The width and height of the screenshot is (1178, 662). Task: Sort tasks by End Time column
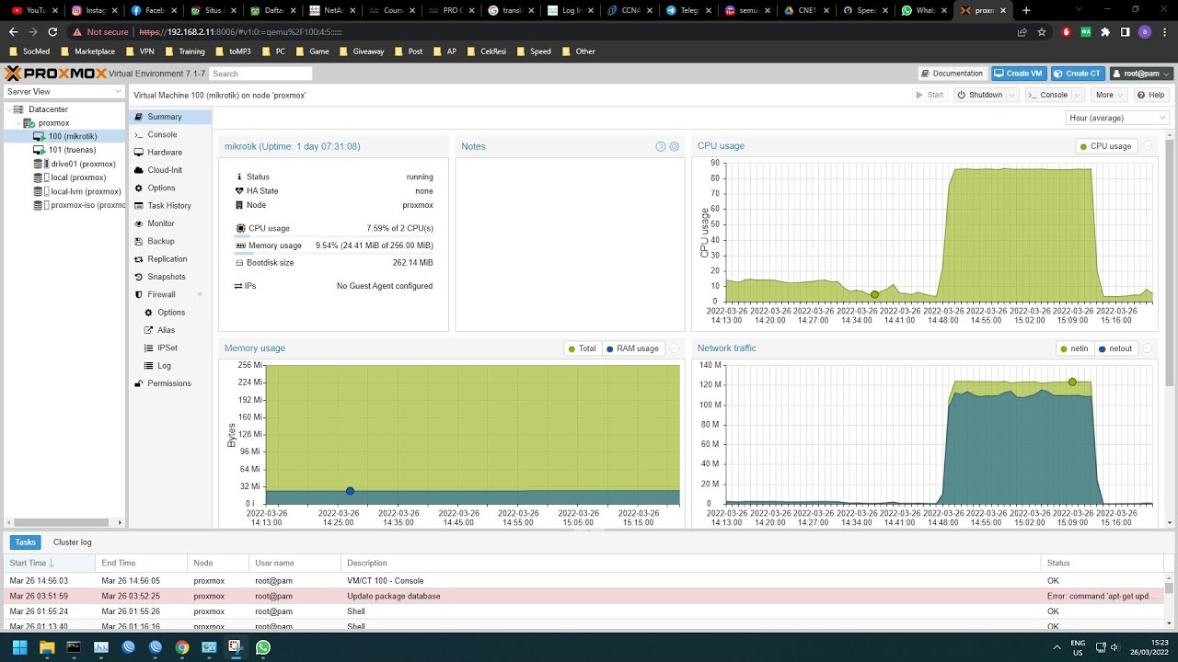141,563
